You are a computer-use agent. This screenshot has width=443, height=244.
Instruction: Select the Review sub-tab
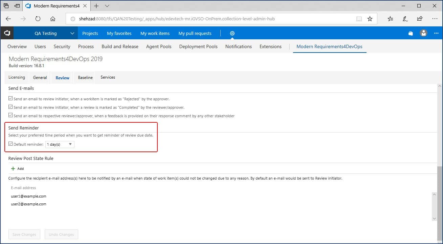pos(62,78)
